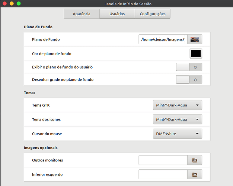Click the Imagens opcionais heading
This screenshot has width=233, height=186.
coord(41,148)
